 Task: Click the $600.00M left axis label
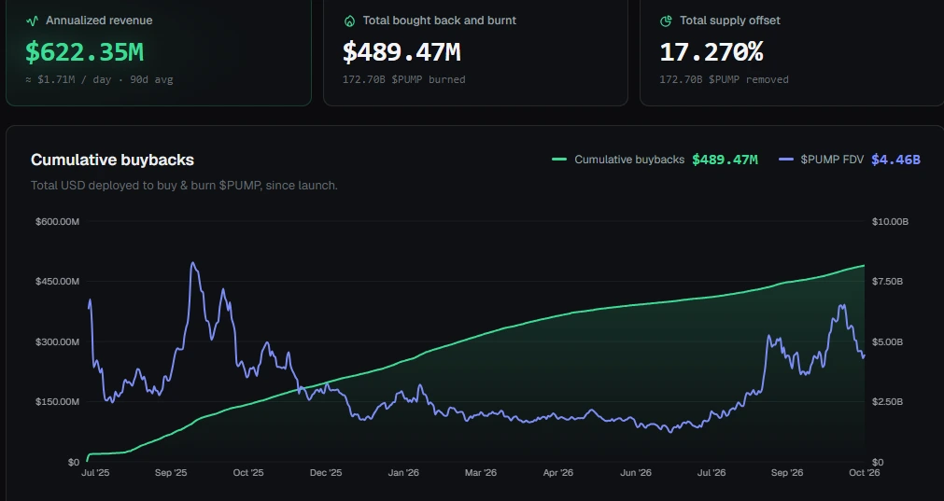point(57,221)
